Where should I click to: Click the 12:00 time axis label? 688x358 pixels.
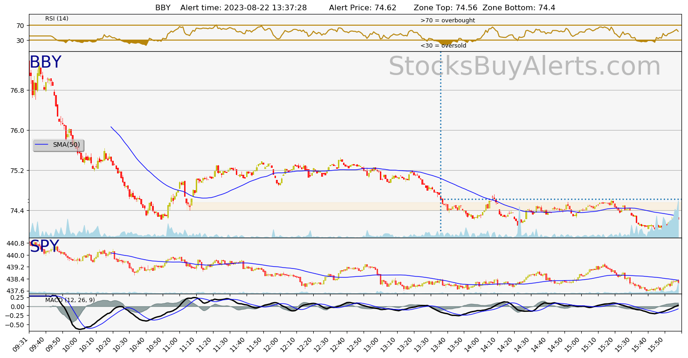coord(271,344)
